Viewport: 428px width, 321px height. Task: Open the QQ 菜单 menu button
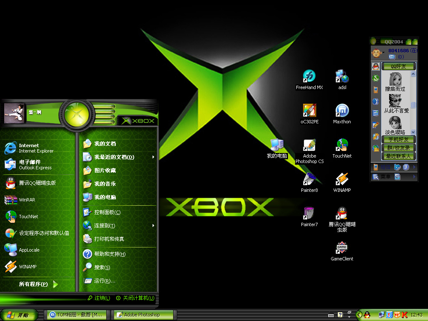[382, 177]
